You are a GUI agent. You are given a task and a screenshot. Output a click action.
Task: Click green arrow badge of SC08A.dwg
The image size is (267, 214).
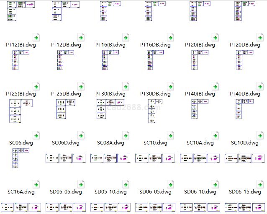click(126, 135)
